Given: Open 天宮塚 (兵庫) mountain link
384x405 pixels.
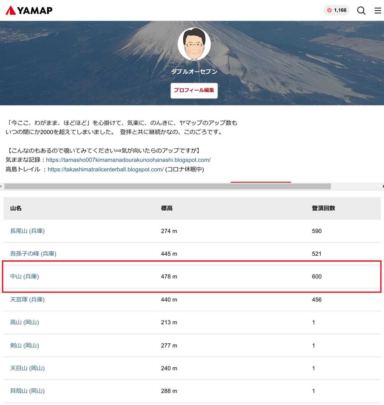Looking at the screenshot, I should [27, 300].
